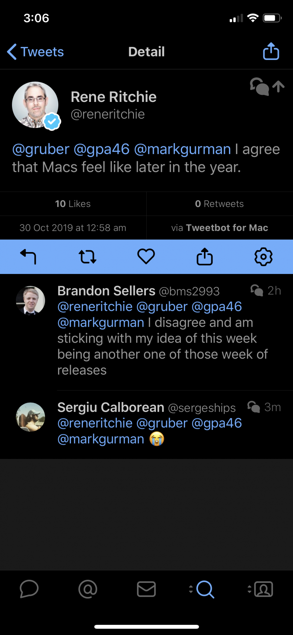293x635 pixels.
Task: View the 10 Likes list
Action: (73, 204)
